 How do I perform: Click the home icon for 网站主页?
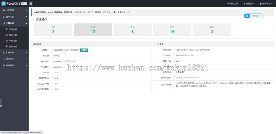point(228,3)
